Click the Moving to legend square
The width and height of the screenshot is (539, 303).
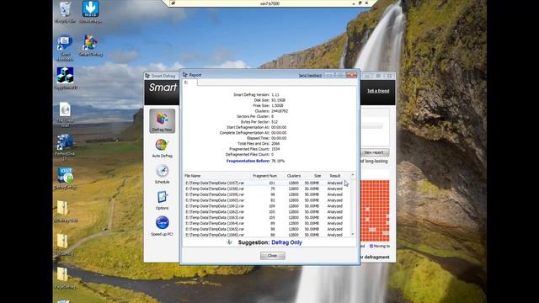click(x=371, y=246)
